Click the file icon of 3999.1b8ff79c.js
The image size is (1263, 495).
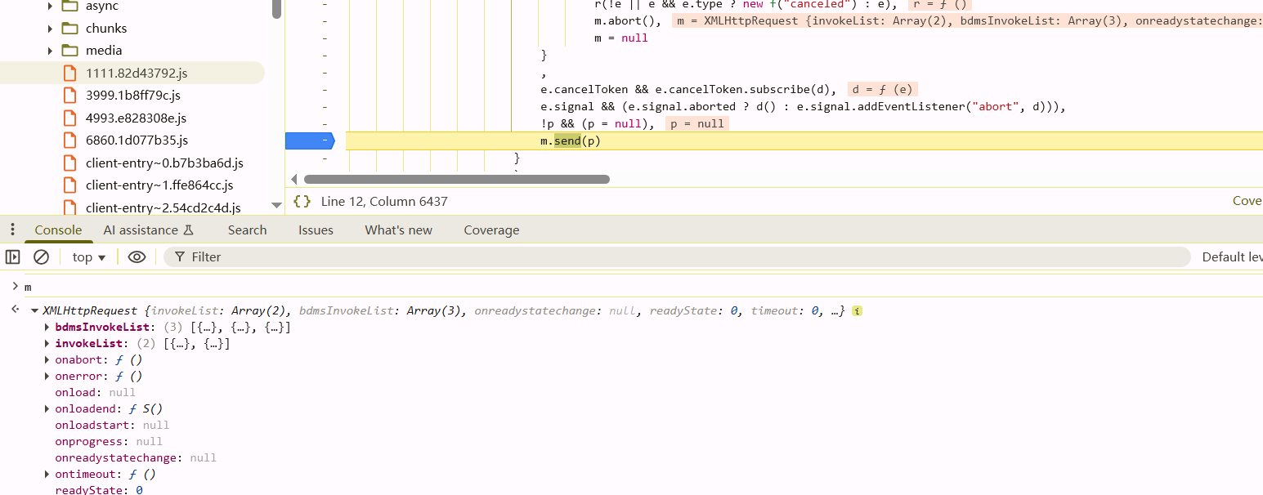pos(69,96)
